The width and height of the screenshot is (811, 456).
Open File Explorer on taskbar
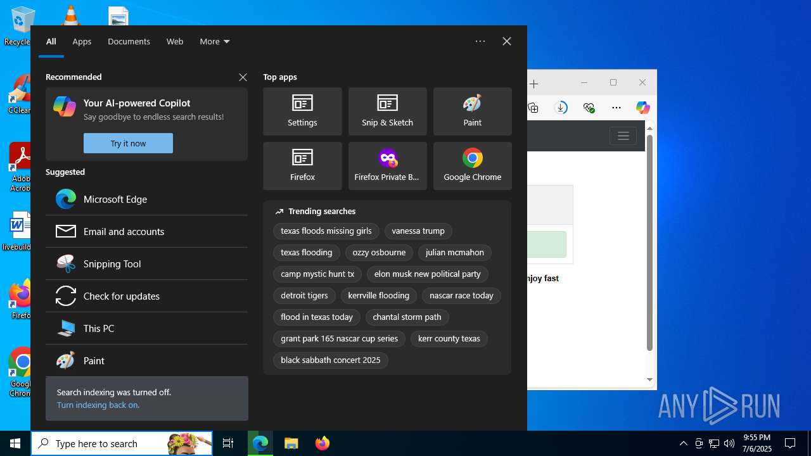(291, 443)
